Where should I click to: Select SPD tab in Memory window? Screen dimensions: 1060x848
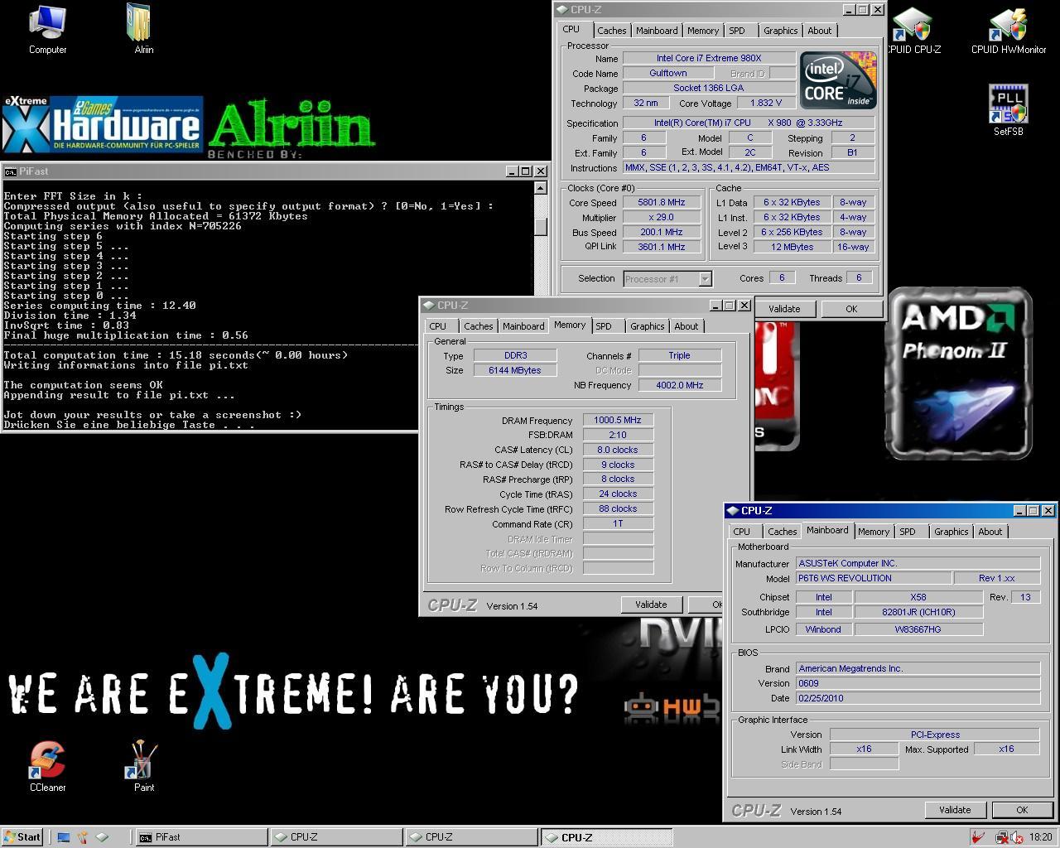[604, 326]
